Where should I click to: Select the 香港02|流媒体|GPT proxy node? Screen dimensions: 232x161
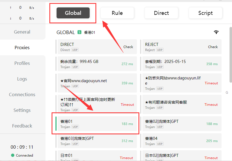pyautogui.click(x=181, y=124)
